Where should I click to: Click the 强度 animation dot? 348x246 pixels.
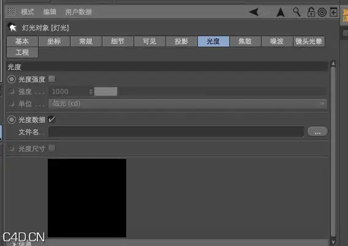click(11, 91)
